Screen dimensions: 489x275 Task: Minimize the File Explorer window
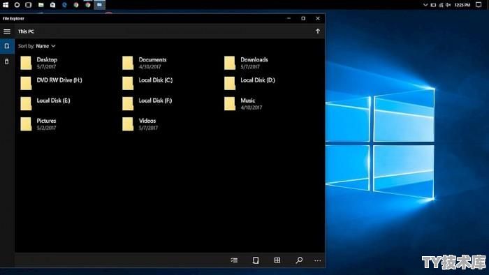tap(289, 18)
